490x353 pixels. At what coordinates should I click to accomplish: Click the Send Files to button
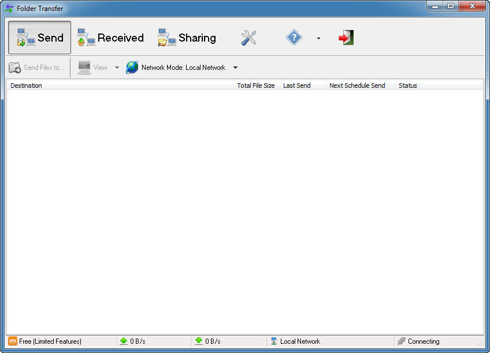tap(36, 67)
